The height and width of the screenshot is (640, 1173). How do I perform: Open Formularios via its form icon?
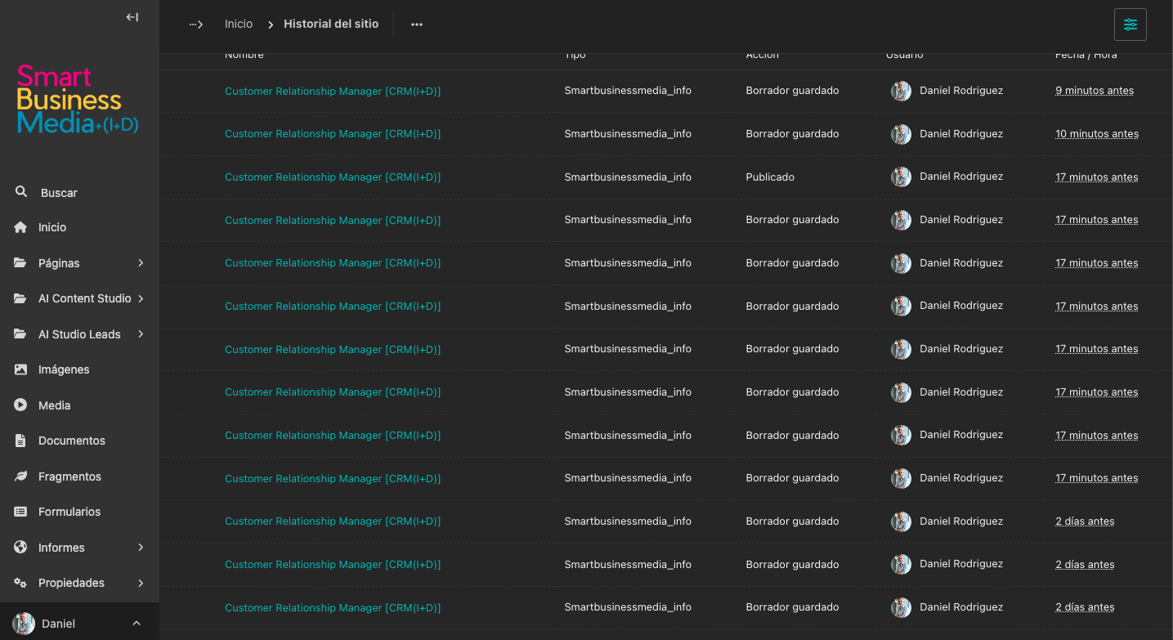point(20,512)
